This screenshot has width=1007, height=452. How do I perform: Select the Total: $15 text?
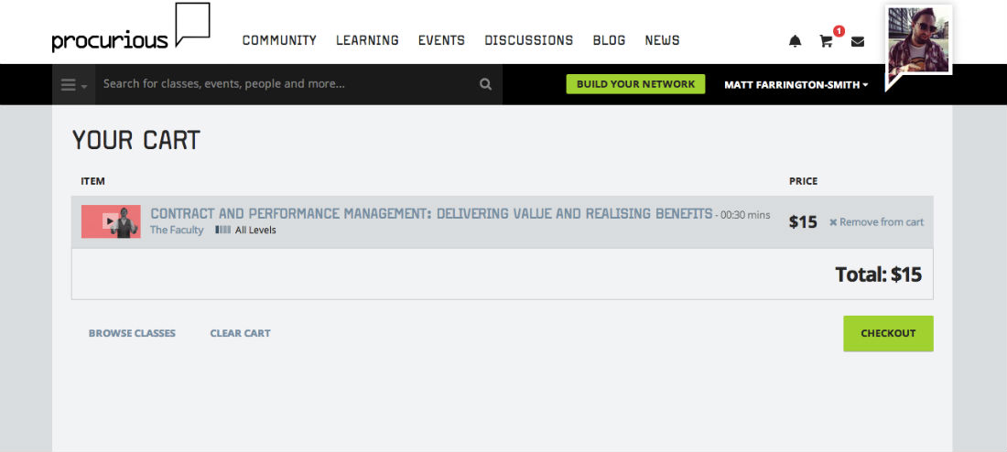tap(878, 274)
